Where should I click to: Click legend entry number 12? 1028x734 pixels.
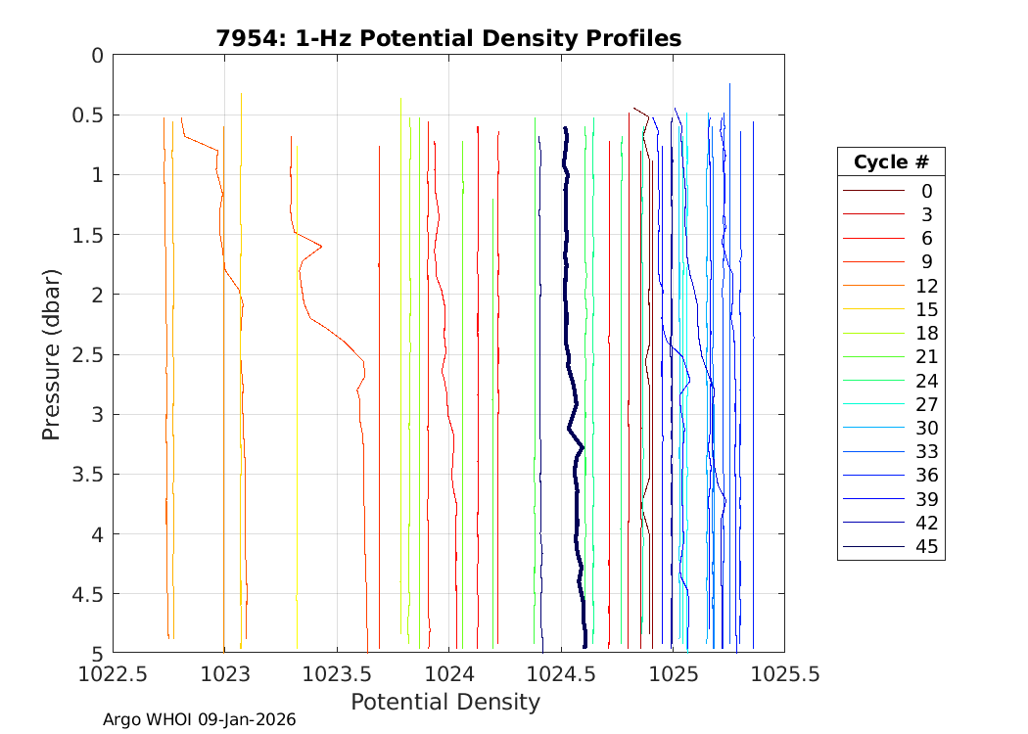pyautogui.click(x=926, y=286)
